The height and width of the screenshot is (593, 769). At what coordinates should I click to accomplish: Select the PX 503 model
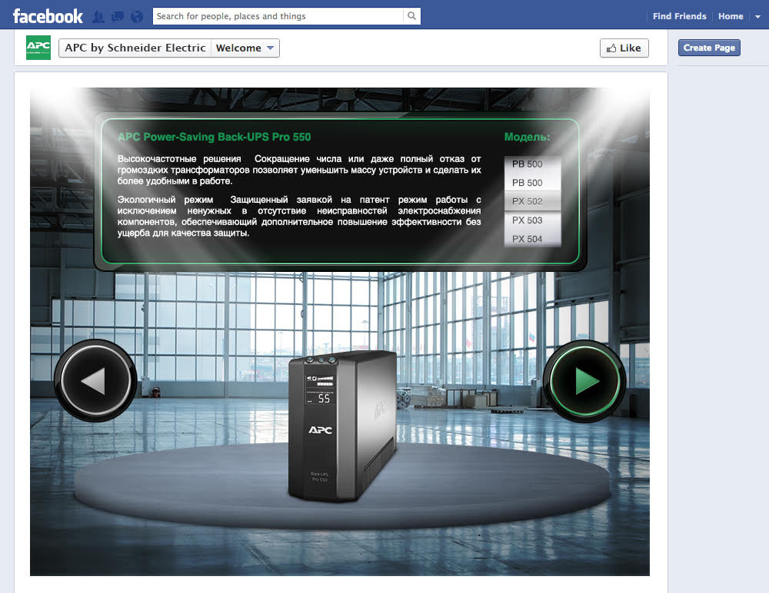click(532, 220)
